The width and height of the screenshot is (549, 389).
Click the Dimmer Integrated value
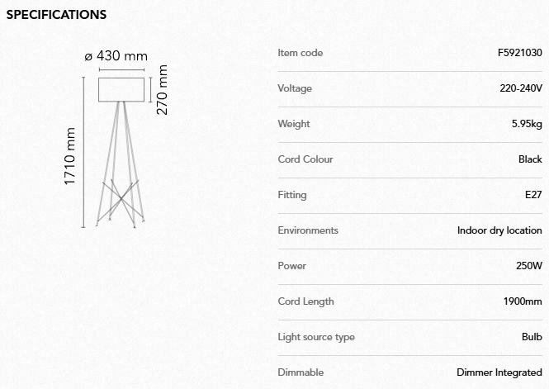click(499, 372)
